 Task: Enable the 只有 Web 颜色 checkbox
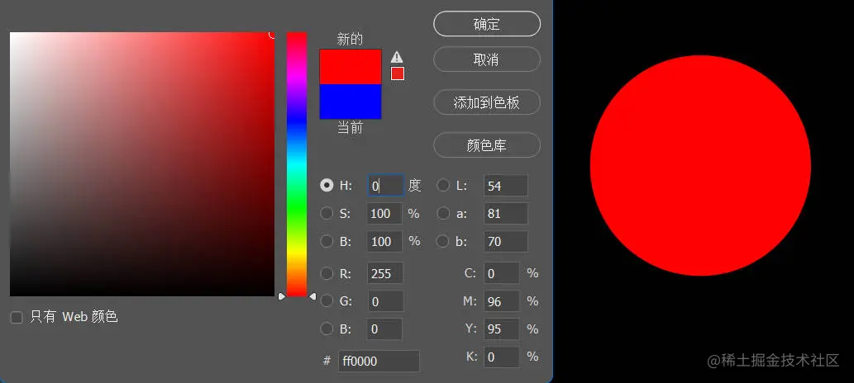click(17, 317)
